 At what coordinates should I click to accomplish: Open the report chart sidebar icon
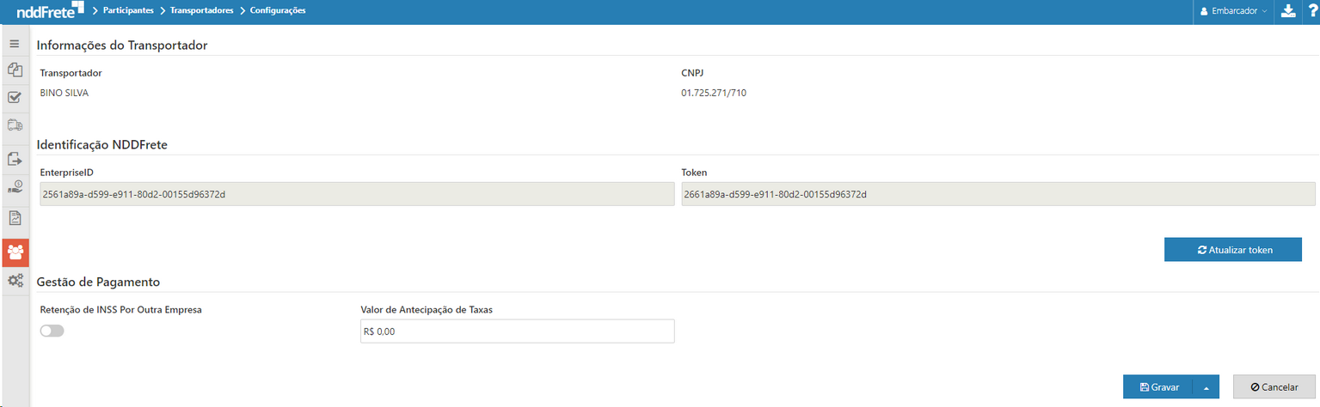[x=15, y=218]
